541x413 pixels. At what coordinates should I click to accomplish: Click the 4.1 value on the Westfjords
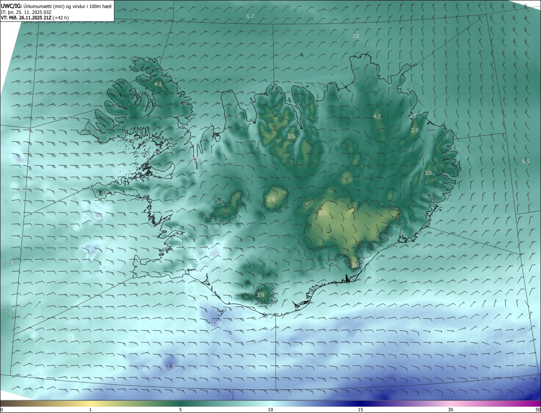tap(158, 84)
